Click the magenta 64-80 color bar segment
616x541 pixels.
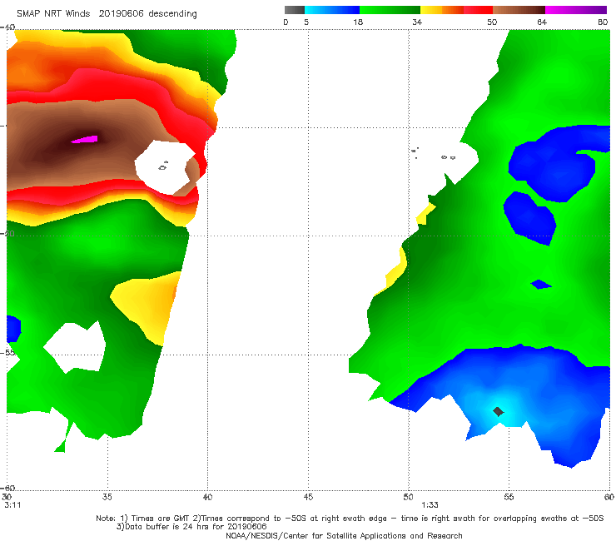576,10
